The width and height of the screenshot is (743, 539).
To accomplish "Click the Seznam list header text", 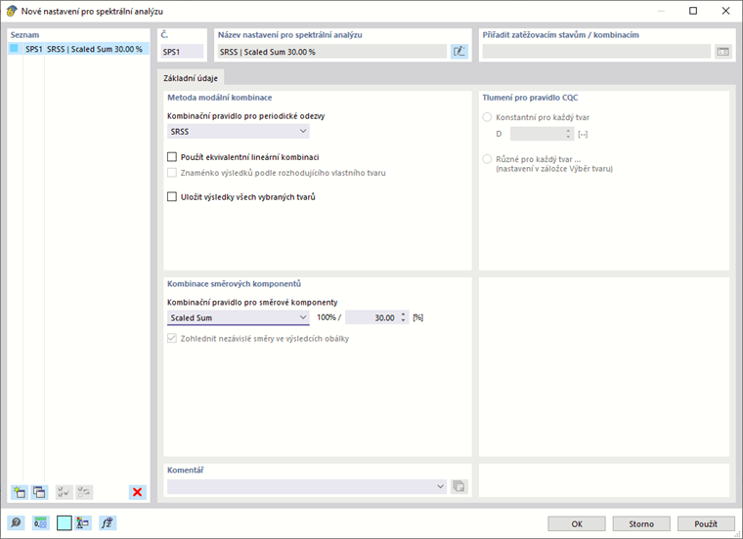I will pos(24,34).
